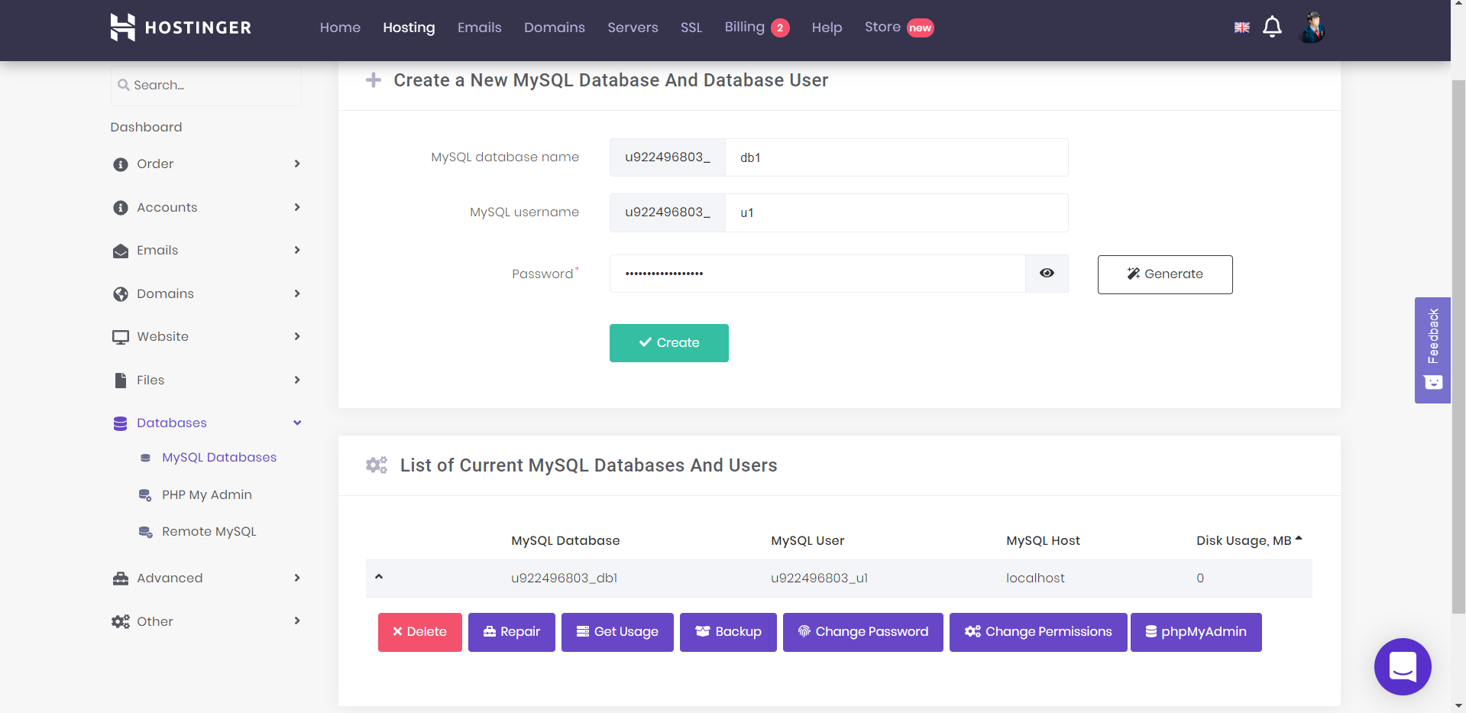Open Help in top navigation

(827, 28)
